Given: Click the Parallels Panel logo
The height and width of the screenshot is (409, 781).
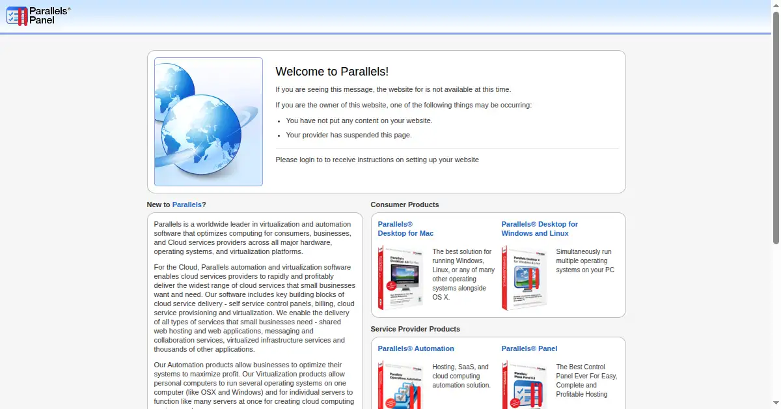Looking at the screenshot, I should tap(38, 16).
